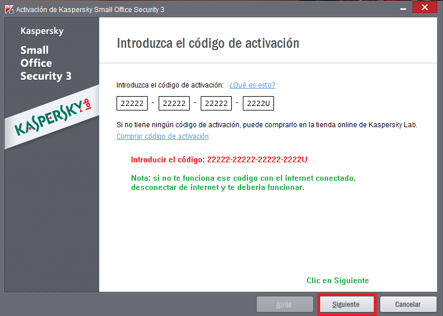This screenshot has width=443, height=316.
Task: Close the Kaspersky activation window
Action: coord(425,7)
